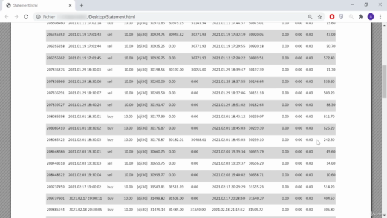Close the Statement.html tab
The image size is (387, 218).
coord(70,5)
